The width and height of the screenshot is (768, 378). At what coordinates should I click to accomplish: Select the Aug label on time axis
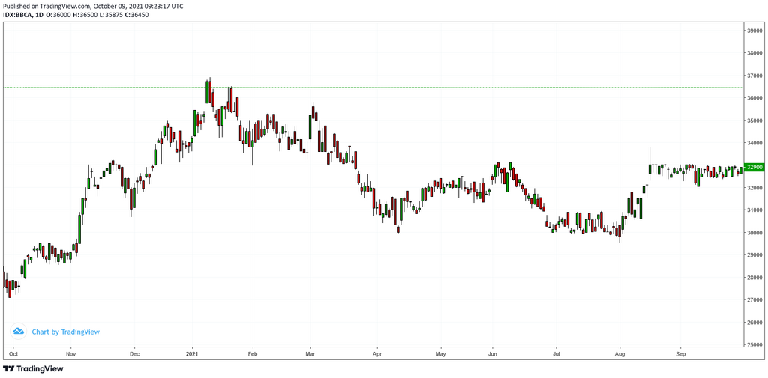coord(619,353)
